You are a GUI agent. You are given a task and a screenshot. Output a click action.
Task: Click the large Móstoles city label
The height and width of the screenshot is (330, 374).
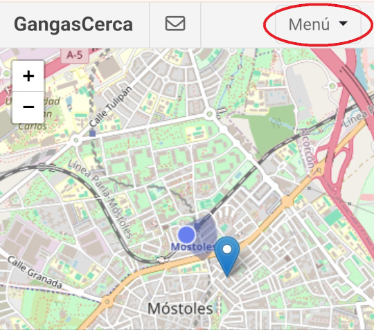[180, 309]
